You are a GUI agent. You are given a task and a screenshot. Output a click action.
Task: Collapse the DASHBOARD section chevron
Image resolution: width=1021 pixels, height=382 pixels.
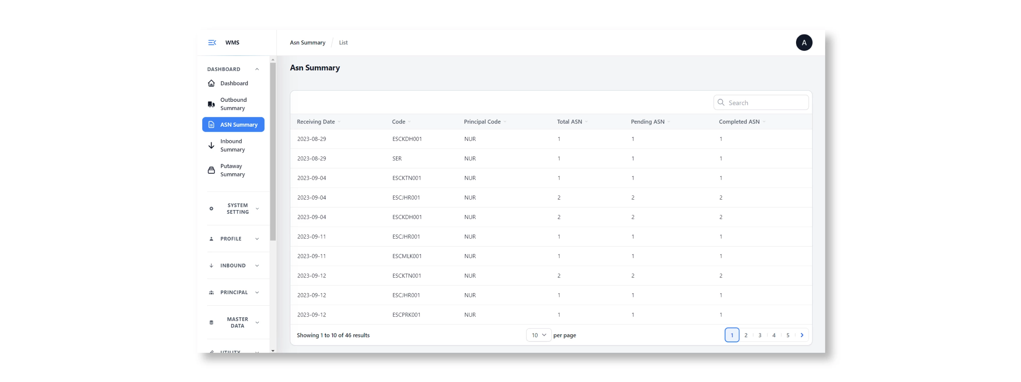[x=257, y=69]
